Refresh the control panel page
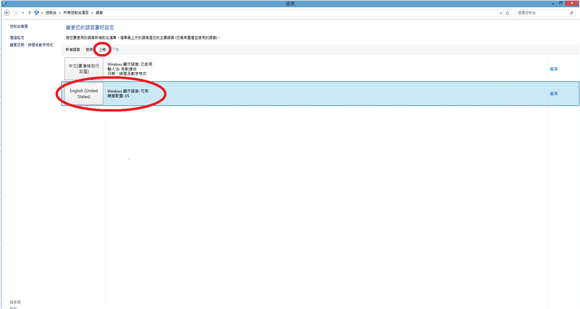The width and height of the screenshot is (580, 309). [508, 13]
